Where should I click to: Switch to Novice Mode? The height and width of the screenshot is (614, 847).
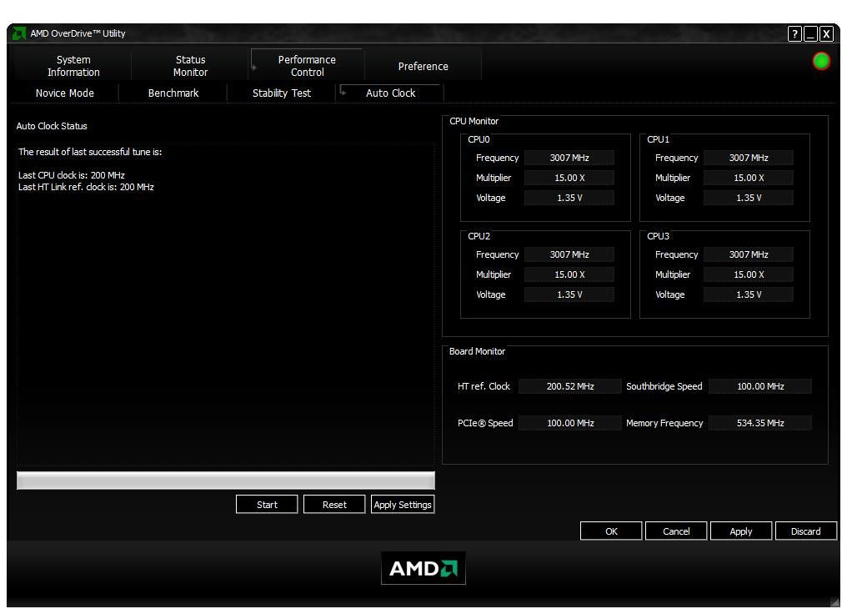[63, 93]
